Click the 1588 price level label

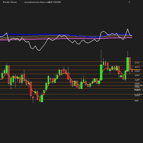click(137, 71)
